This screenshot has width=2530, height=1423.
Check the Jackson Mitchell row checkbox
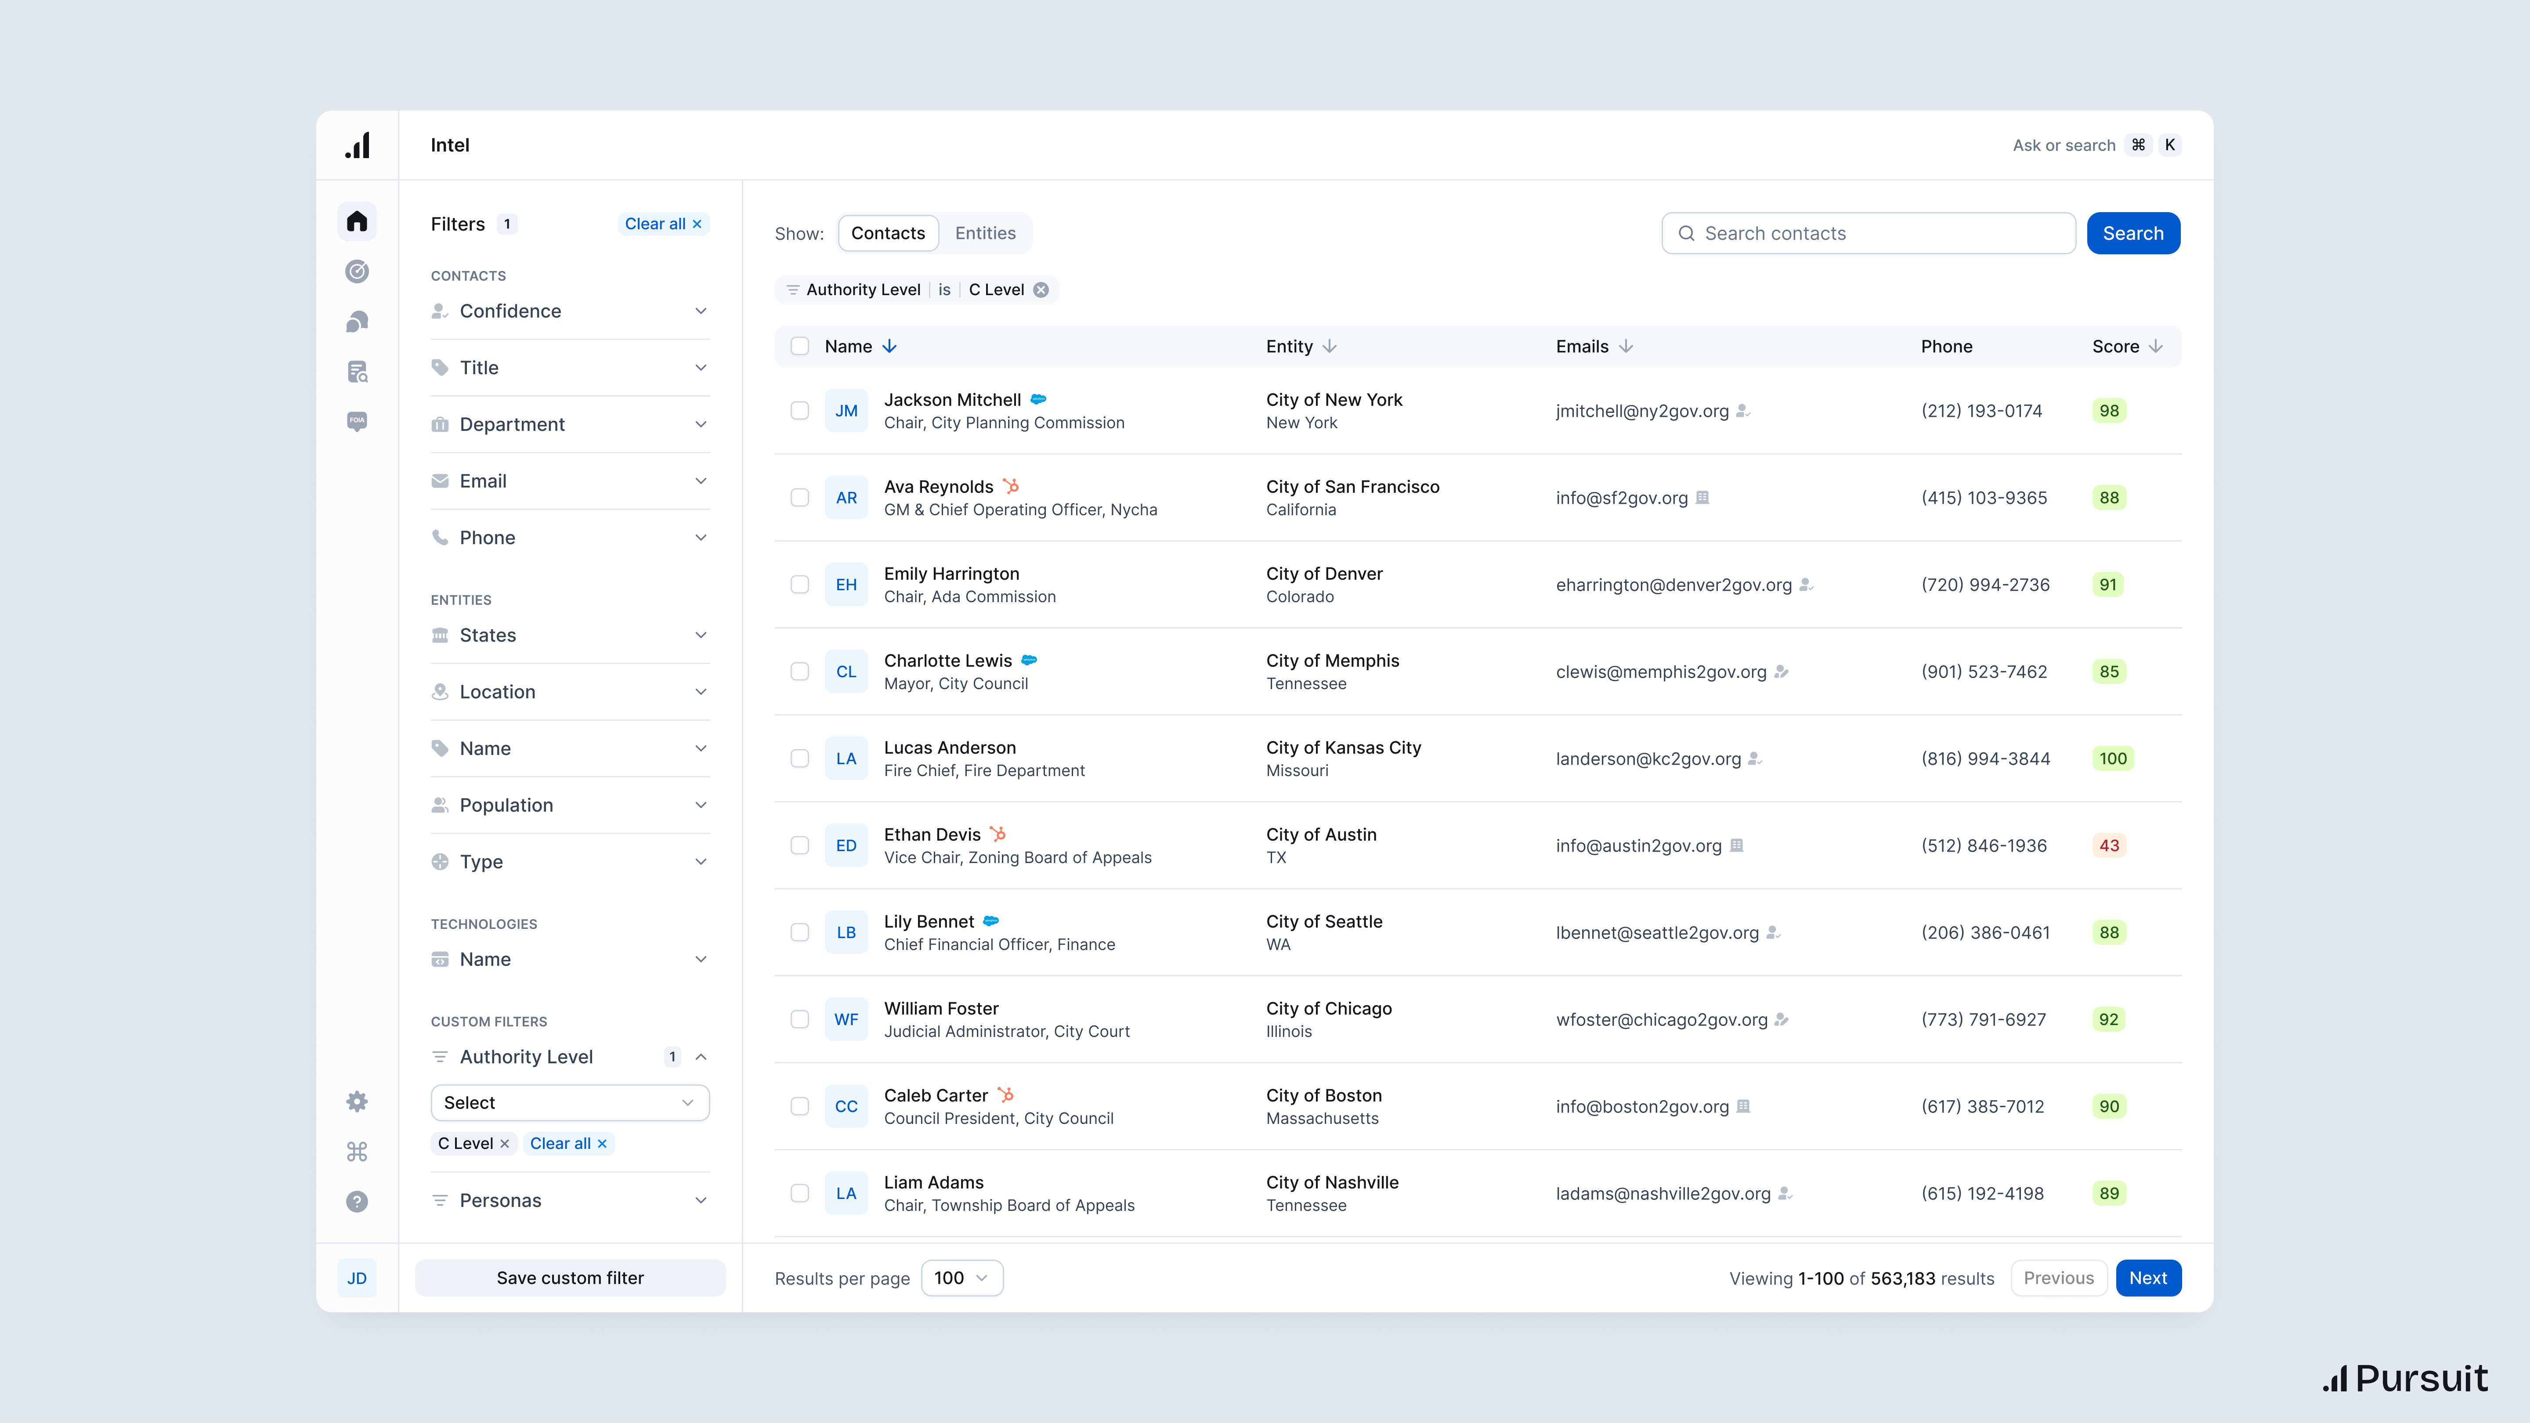pos(799,411)
